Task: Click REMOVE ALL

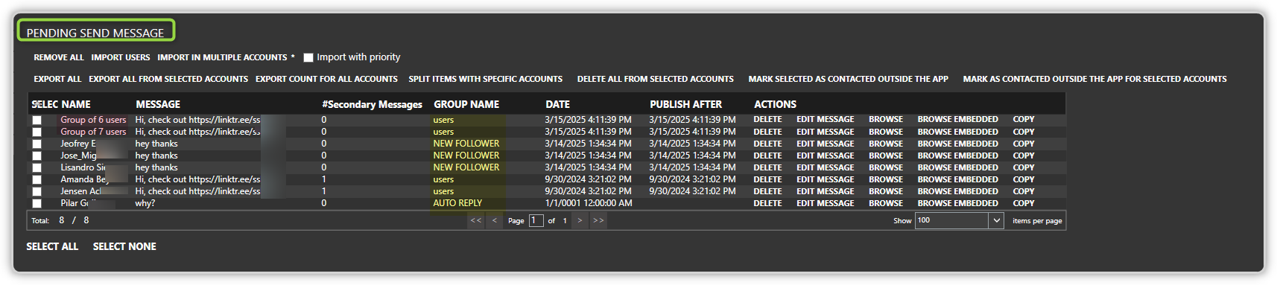Action: (x=59, y=57)
